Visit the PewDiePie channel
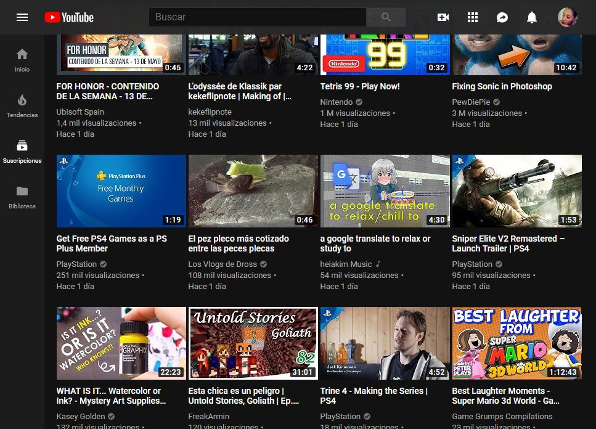Screen dimensions: 596x429 [x=471, y=102]
